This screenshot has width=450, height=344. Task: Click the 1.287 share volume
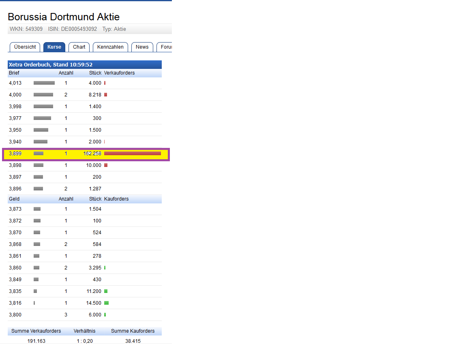pos(95,189)
